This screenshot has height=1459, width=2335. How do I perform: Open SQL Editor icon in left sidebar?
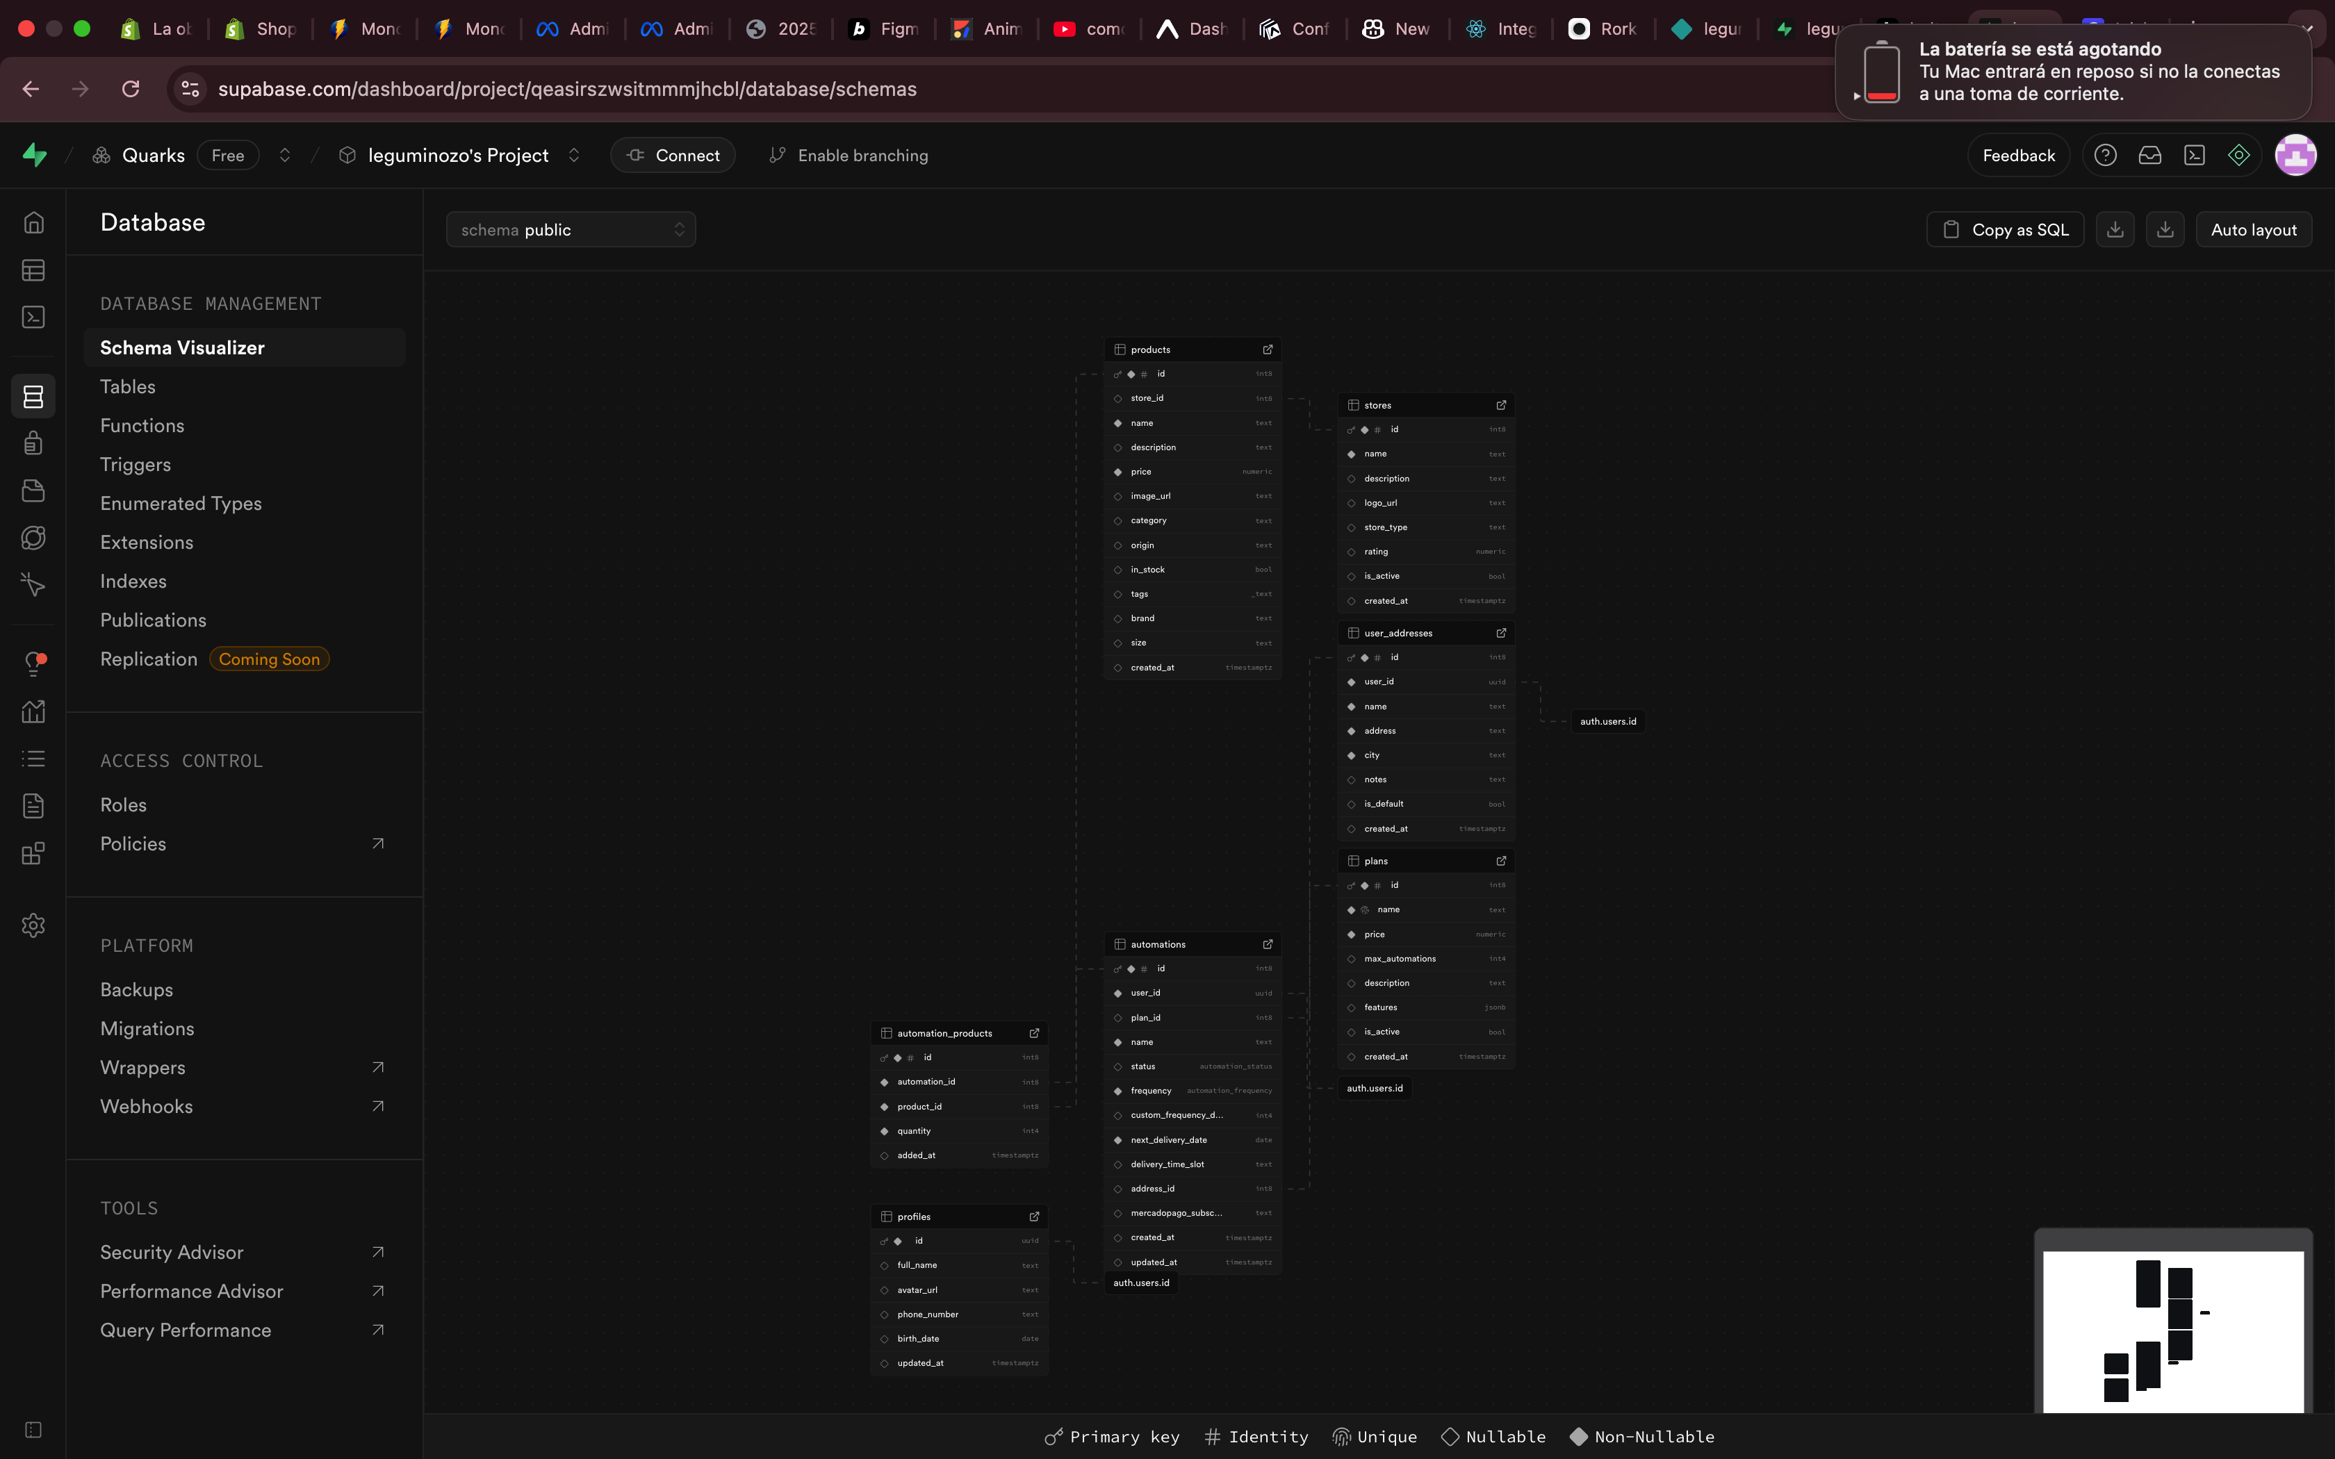(x=34, y=318)
